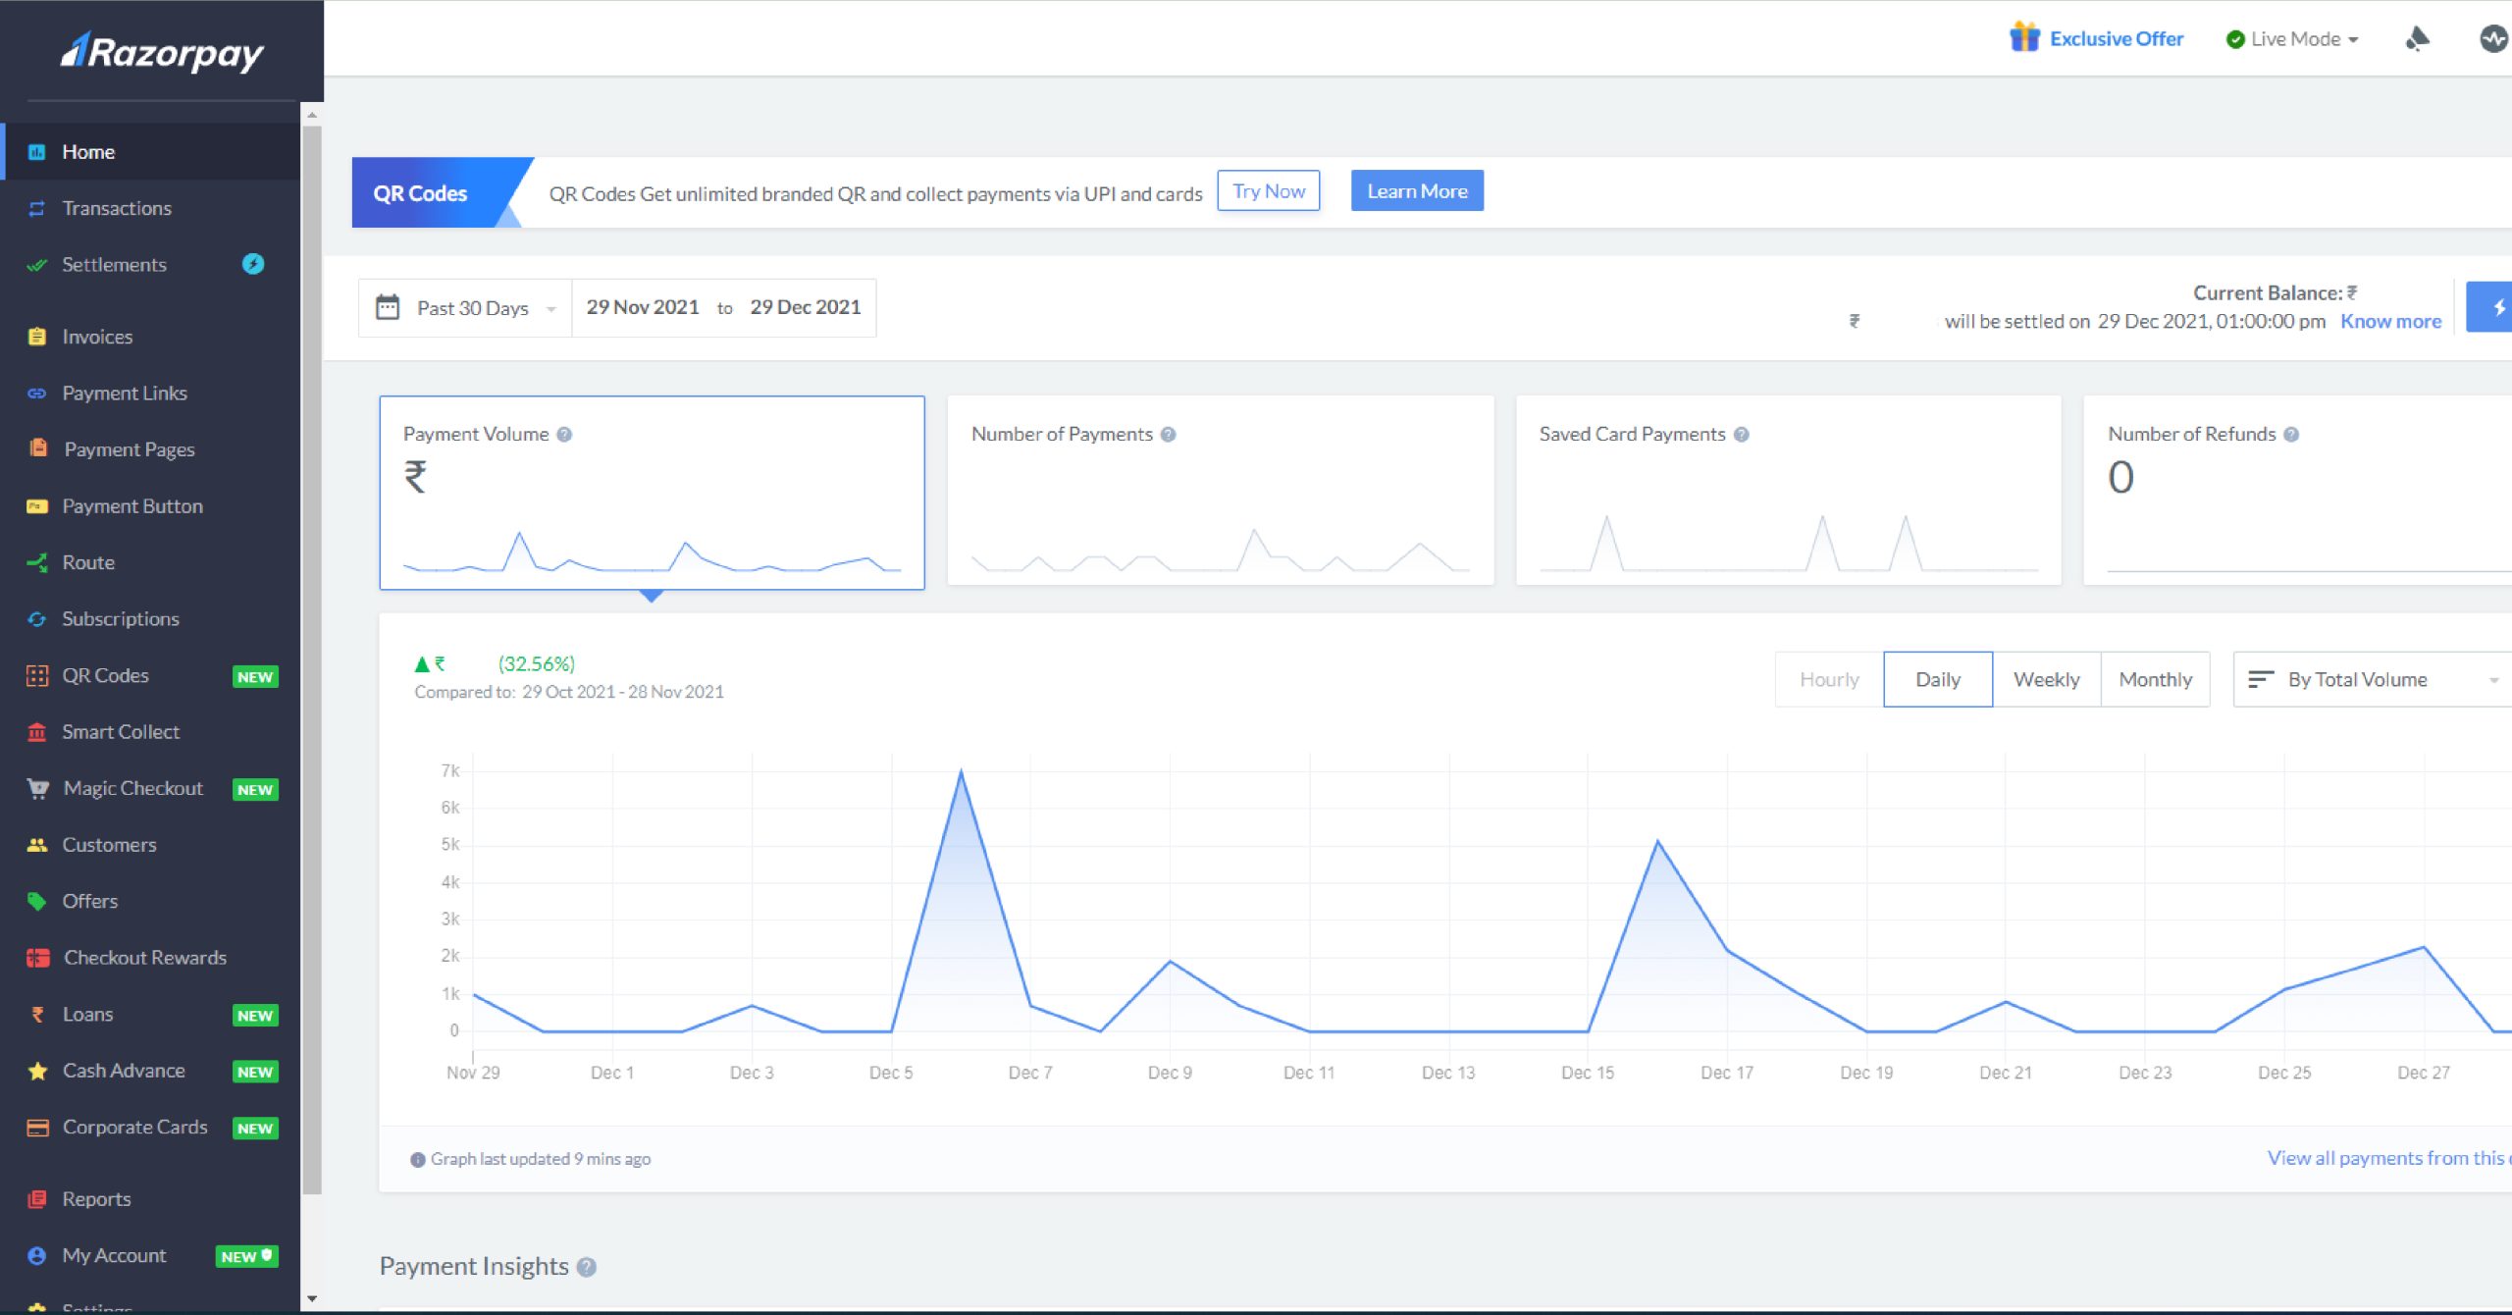The height and width of the screenshot is (1315, 2512).
Task: Click the Settlements double-check icon
Action: point(37,265)
